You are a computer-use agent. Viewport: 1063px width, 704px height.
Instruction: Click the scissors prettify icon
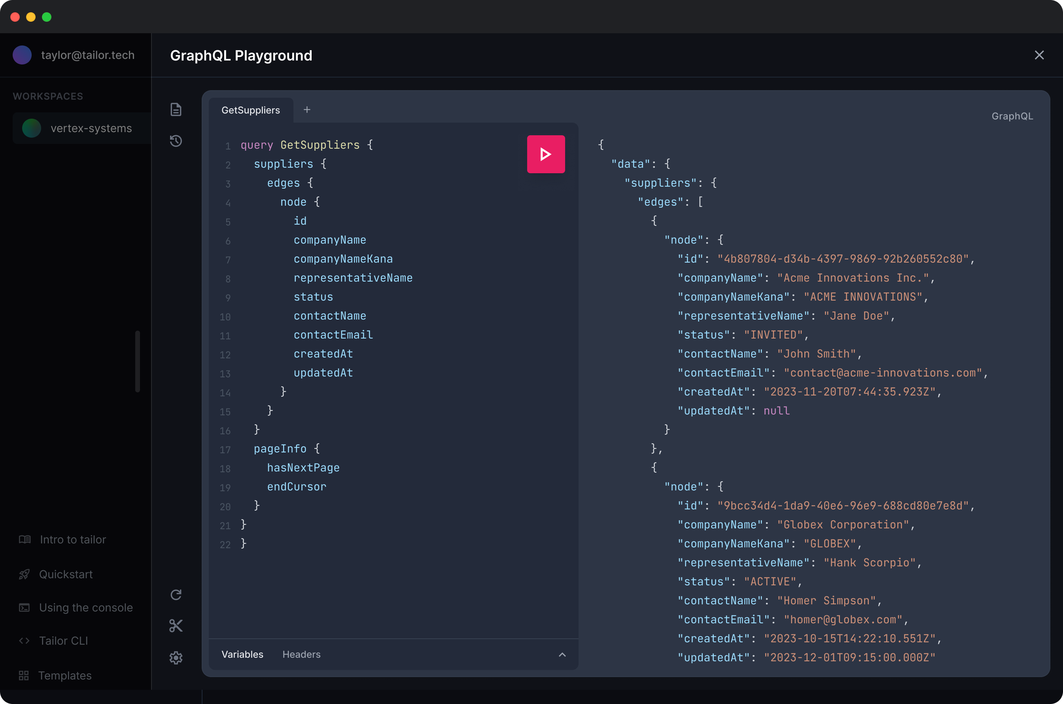(176, 625)
